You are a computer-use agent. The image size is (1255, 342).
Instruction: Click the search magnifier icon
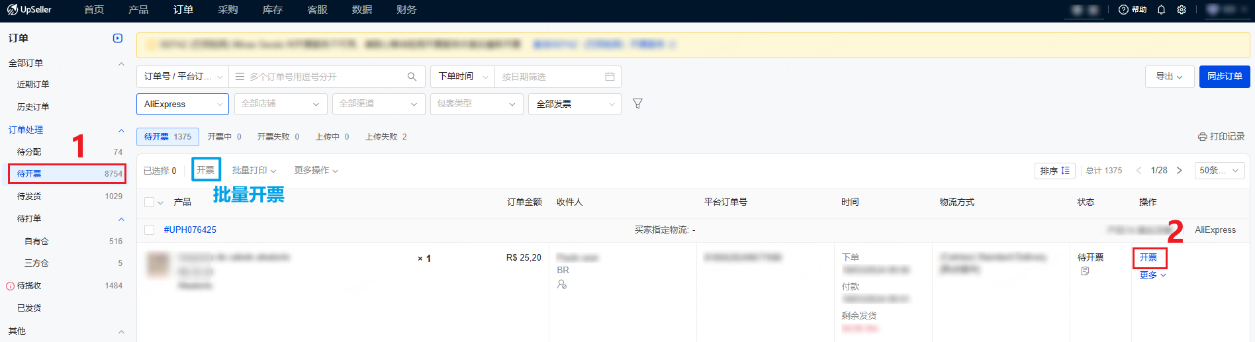[412, 77]
